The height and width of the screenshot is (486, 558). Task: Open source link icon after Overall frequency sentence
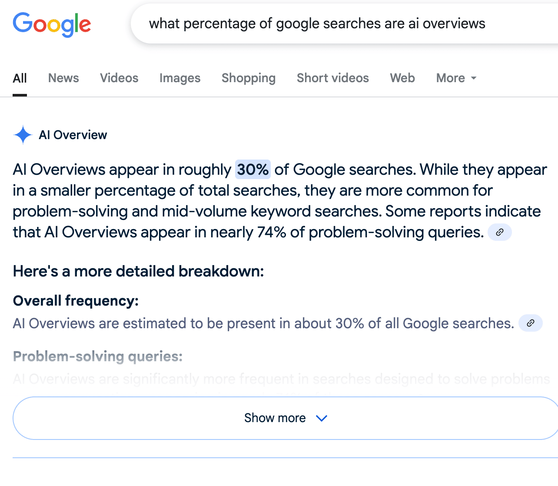pyautogui.click(x=531, y=323)
